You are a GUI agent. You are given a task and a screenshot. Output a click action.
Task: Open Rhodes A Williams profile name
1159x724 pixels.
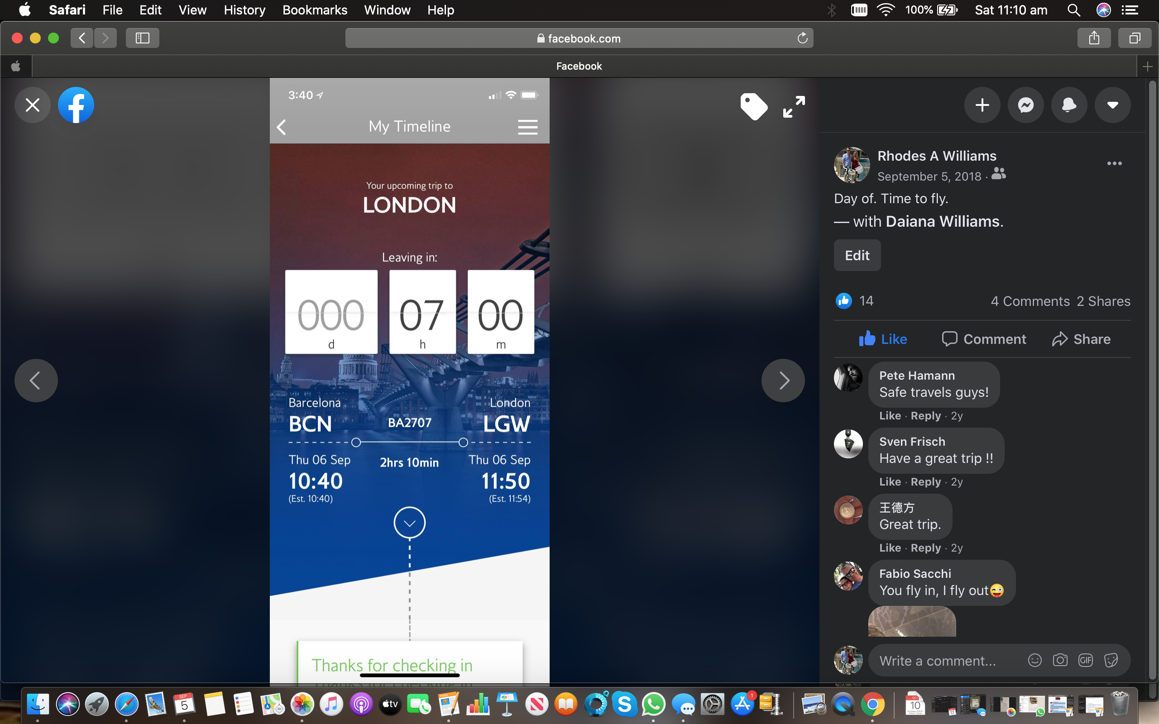point(937,156)
